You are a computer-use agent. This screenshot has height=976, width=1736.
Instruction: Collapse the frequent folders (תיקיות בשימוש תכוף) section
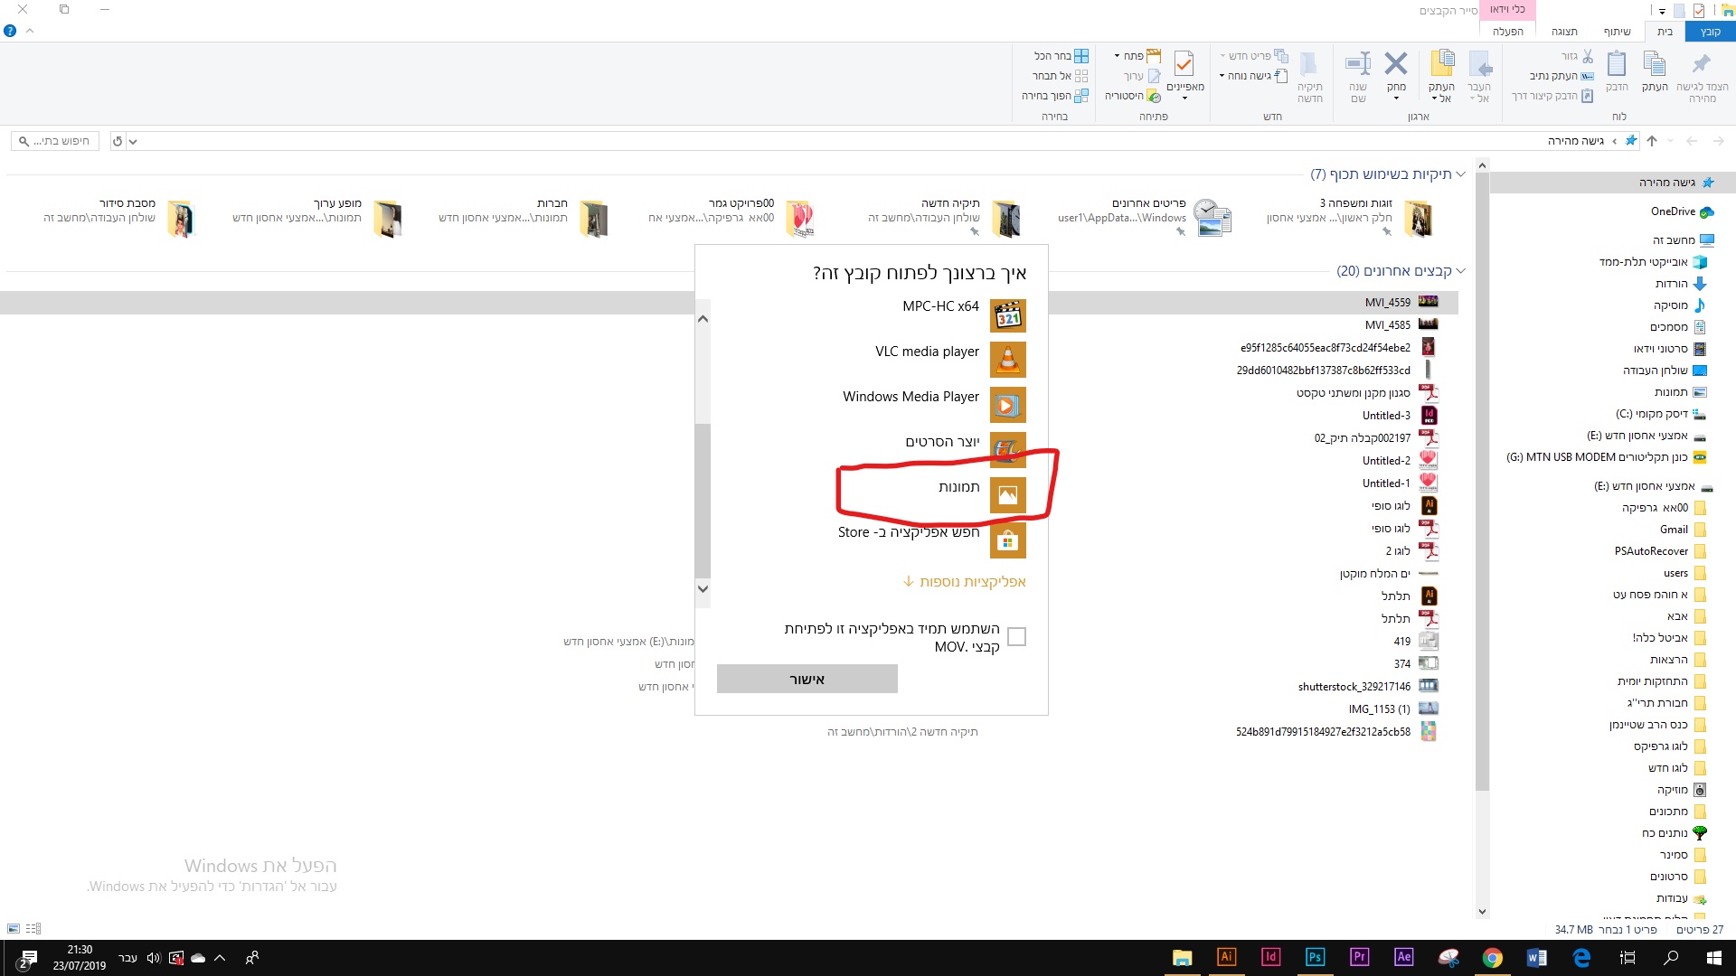(1461, 174)
